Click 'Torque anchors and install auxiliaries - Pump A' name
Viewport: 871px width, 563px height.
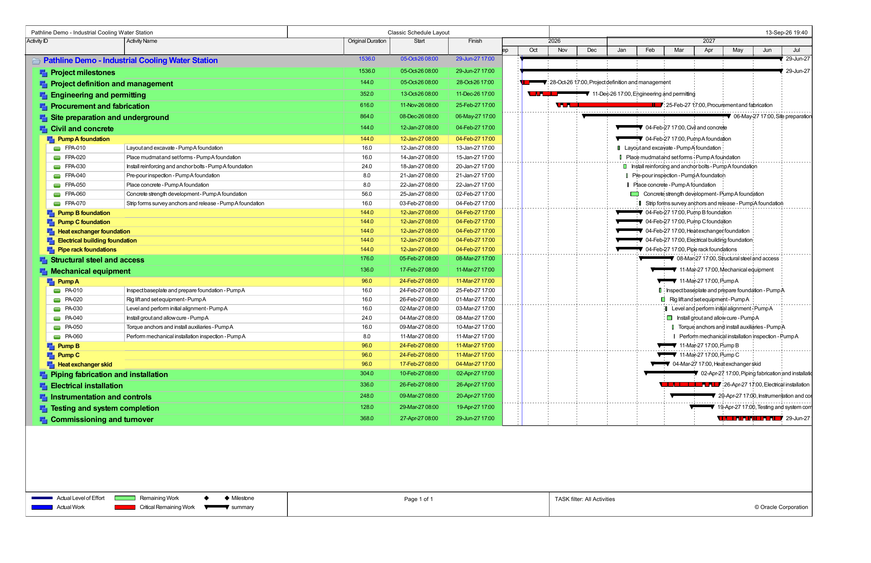[x=180, y=328]
